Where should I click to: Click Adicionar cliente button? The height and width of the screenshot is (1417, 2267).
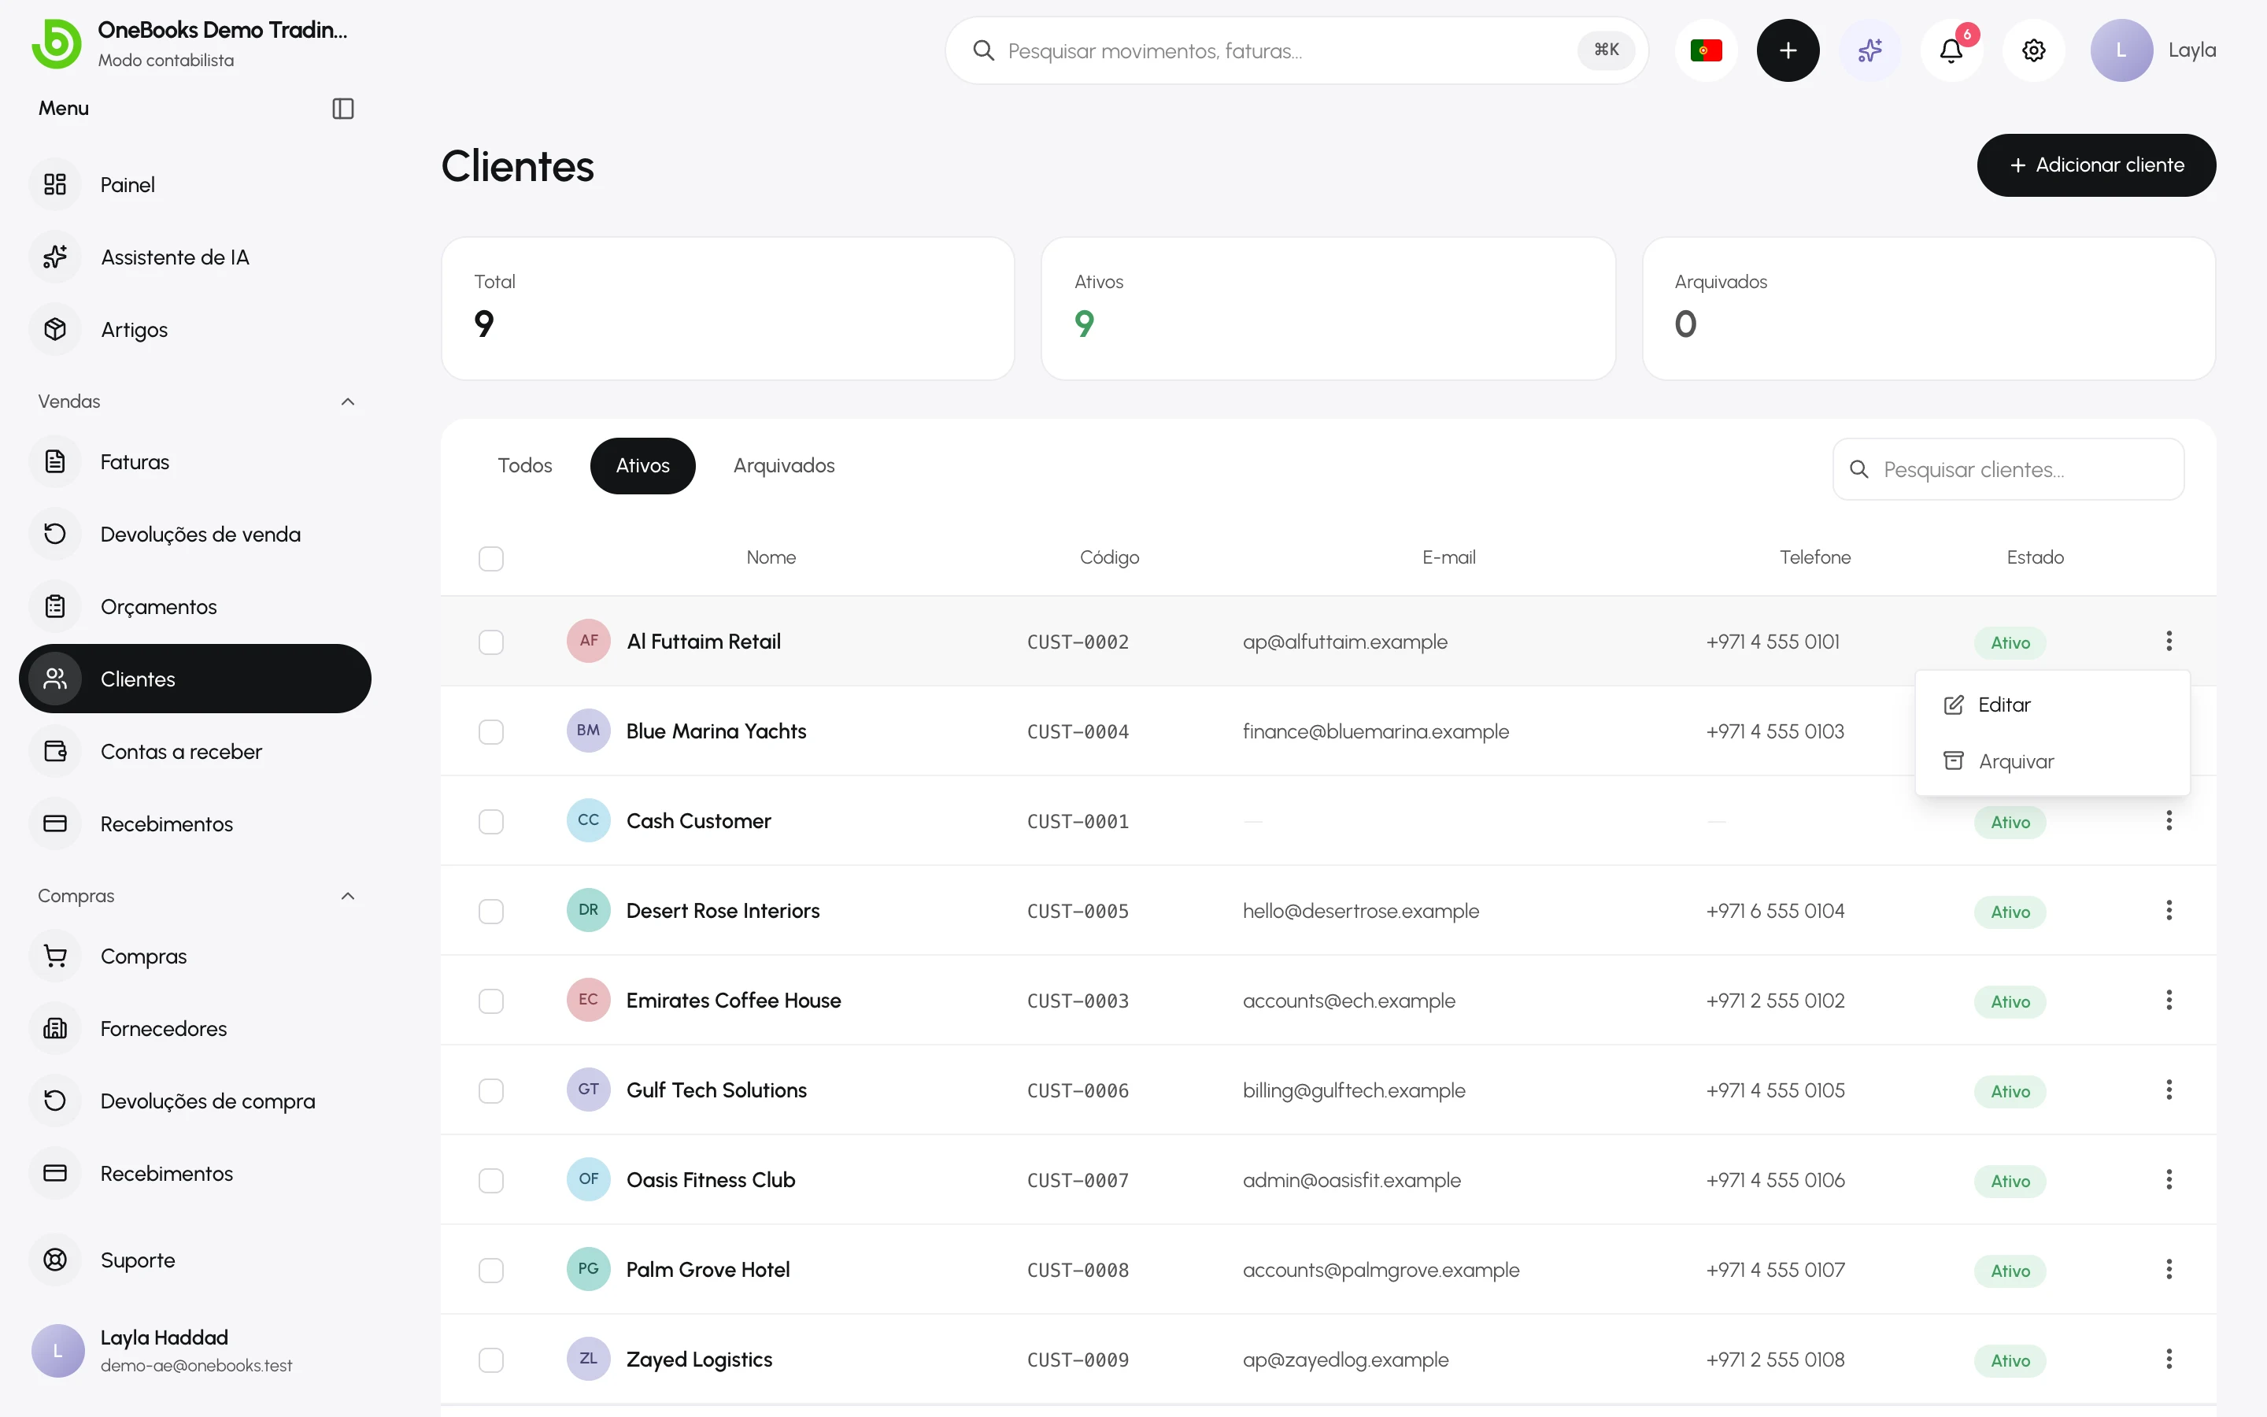tap(2096, 165)
